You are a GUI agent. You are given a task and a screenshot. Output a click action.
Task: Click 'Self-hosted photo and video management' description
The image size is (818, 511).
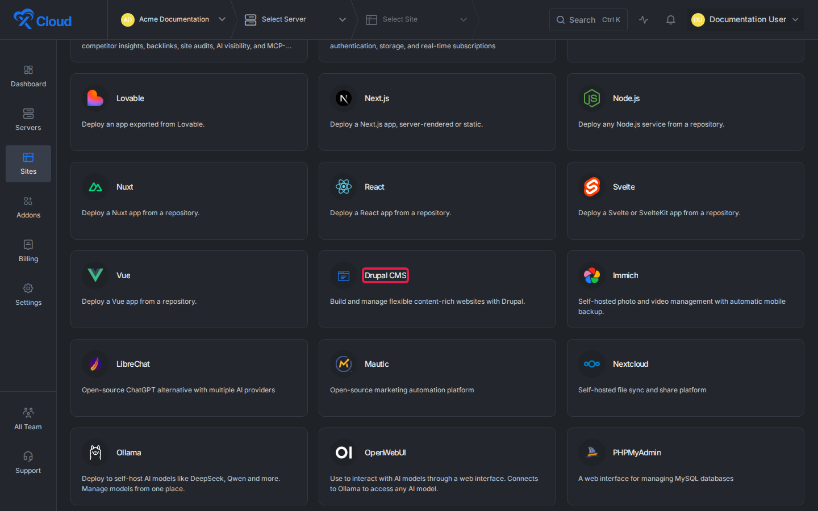tap(682, 307)
